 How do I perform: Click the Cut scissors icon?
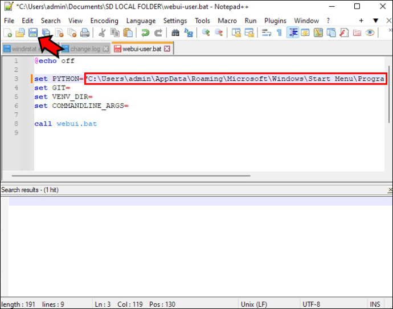pos(102,32)
